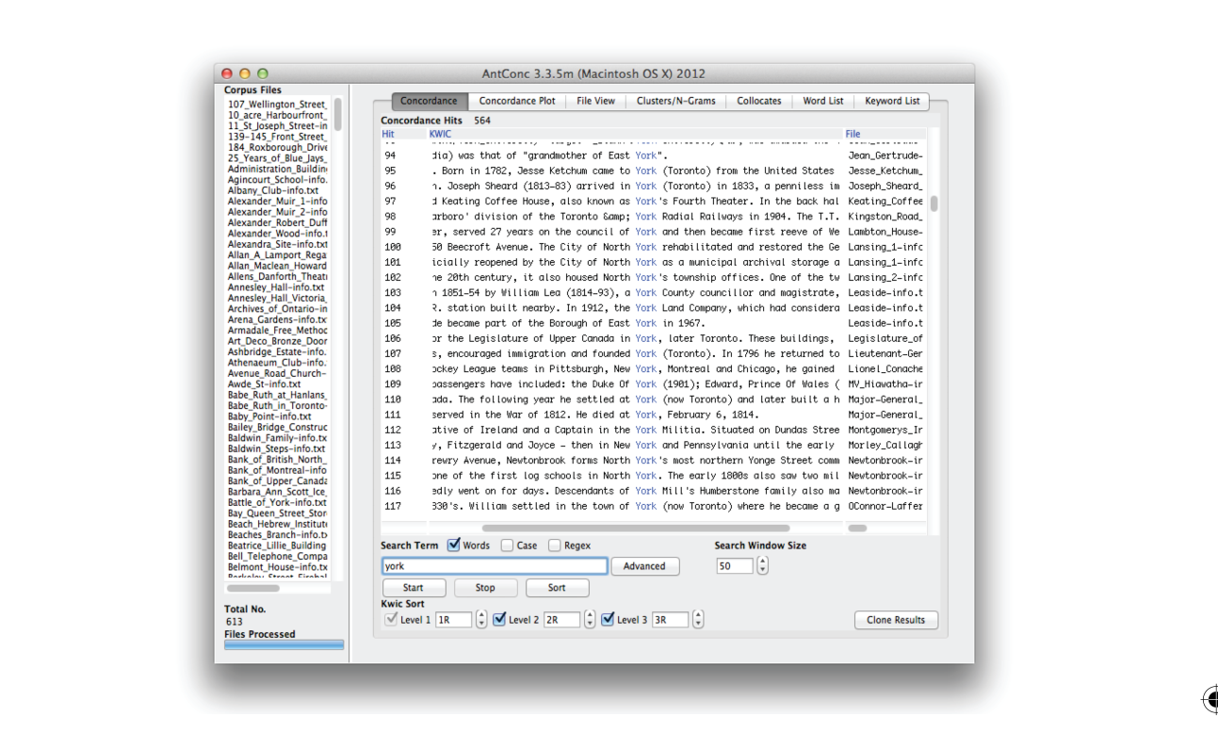Open the Clusters/N-Grams tab

675,101
